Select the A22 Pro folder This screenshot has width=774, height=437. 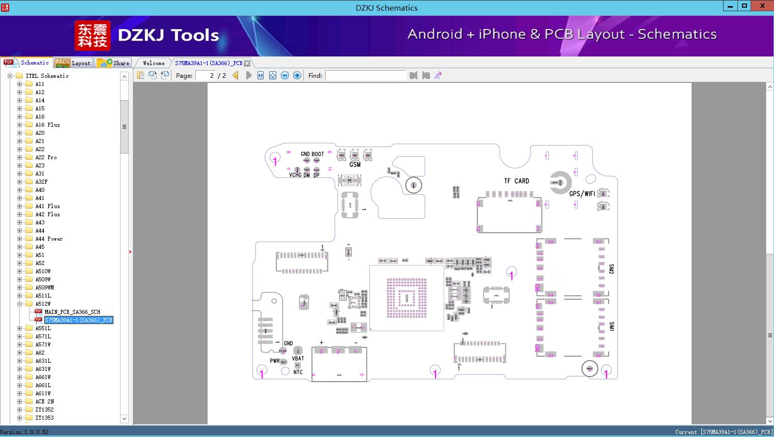coord(46,157)
